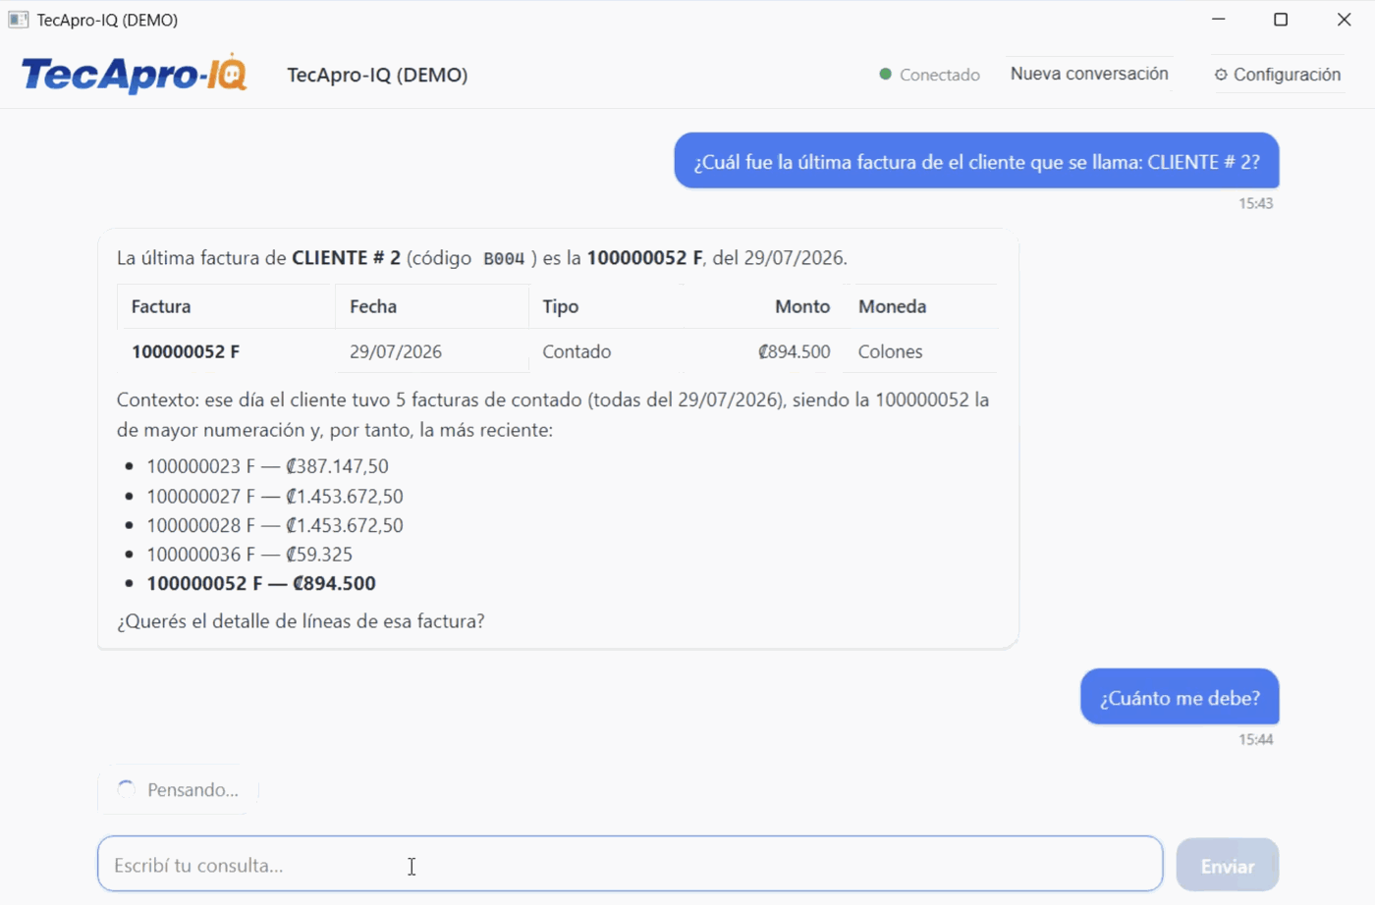
Task: Click the 'Contexto: ese día el cliente' paragraph
Action: (553, 414)
